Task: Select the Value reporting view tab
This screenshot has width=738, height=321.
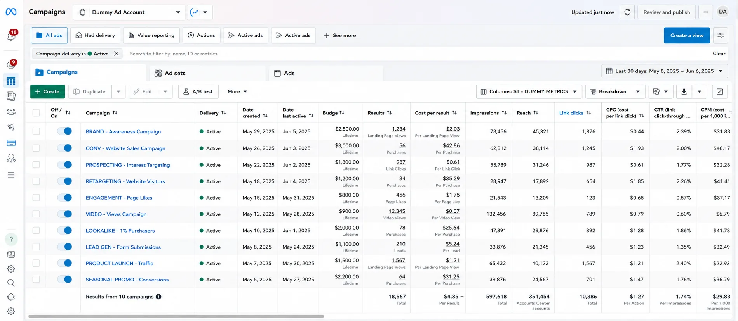Action: pos(151,35)
